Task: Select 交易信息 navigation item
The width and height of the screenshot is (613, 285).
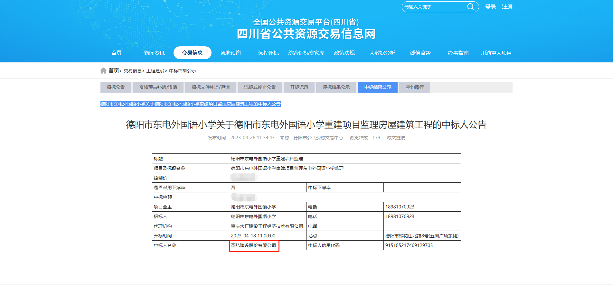Action: click(192, 53)
